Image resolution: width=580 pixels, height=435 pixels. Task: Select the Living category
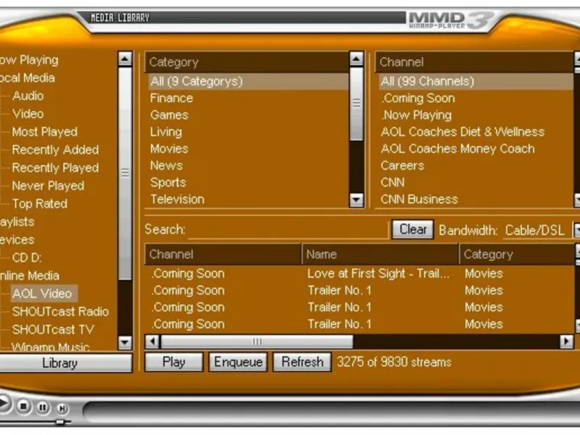(x=166, y=132)
